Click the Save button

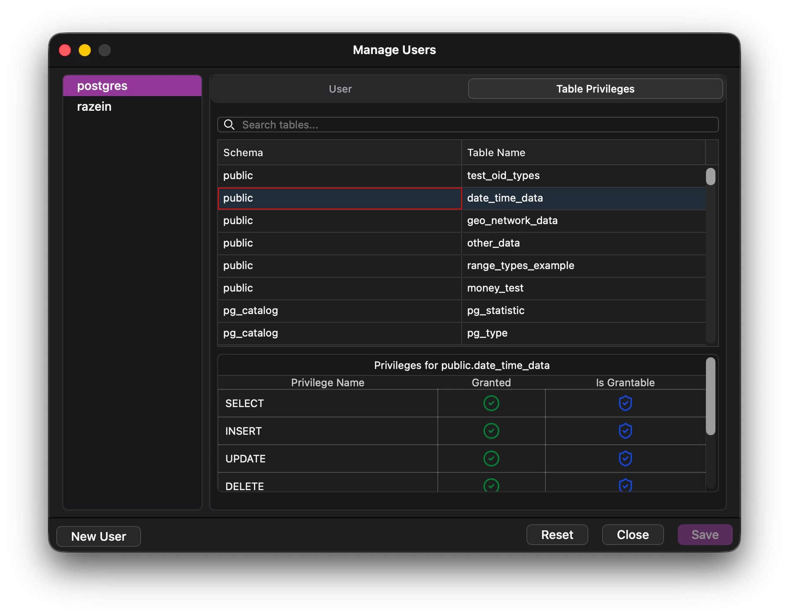coord(705,535)
